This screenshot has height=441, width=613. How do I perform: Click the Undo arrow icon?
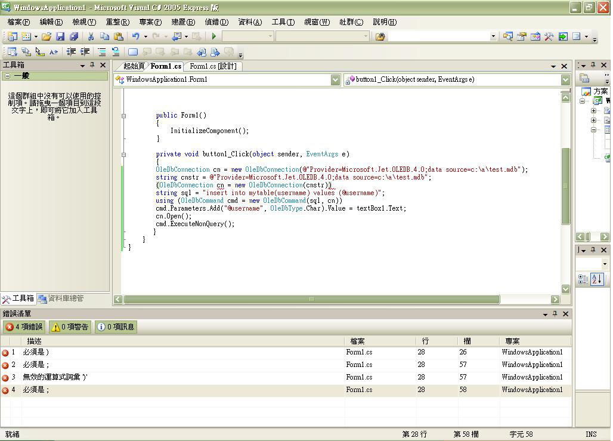coord(135,36)
